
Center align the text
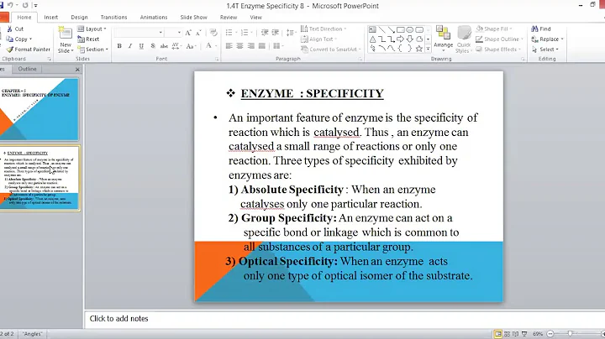(x=240, y=46)
